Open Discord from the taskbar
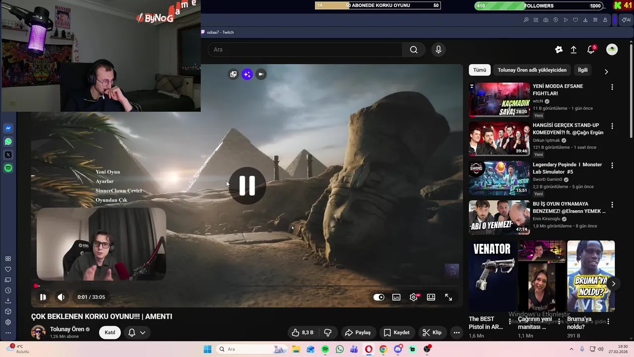The image size is (634, 357). click(x=398, y=349)
